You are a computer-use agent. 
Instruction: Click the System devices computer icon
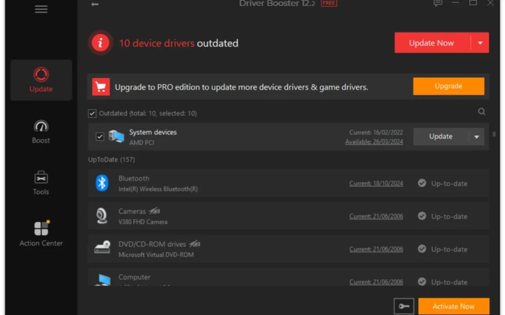[x=116, y=136]
